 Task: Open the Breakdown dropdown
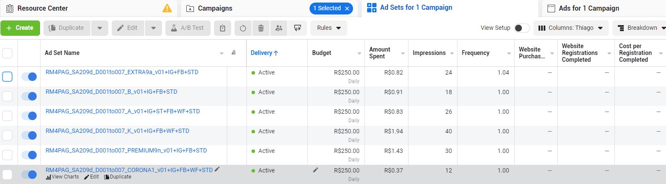(640, 28)
